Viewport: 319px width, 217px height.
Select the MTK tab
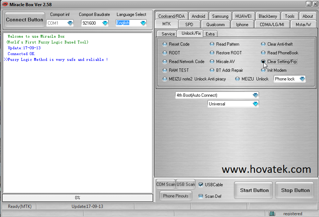click(x=167, y=24)
